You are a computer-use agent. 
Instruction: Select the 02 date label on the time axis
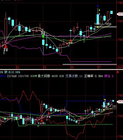pos(18,67)
